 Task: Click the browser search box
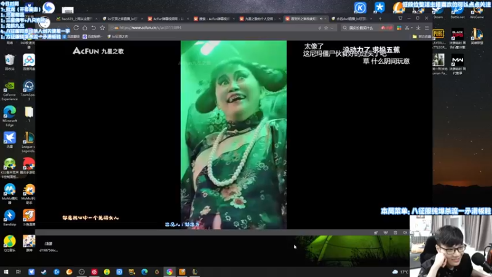367,28
